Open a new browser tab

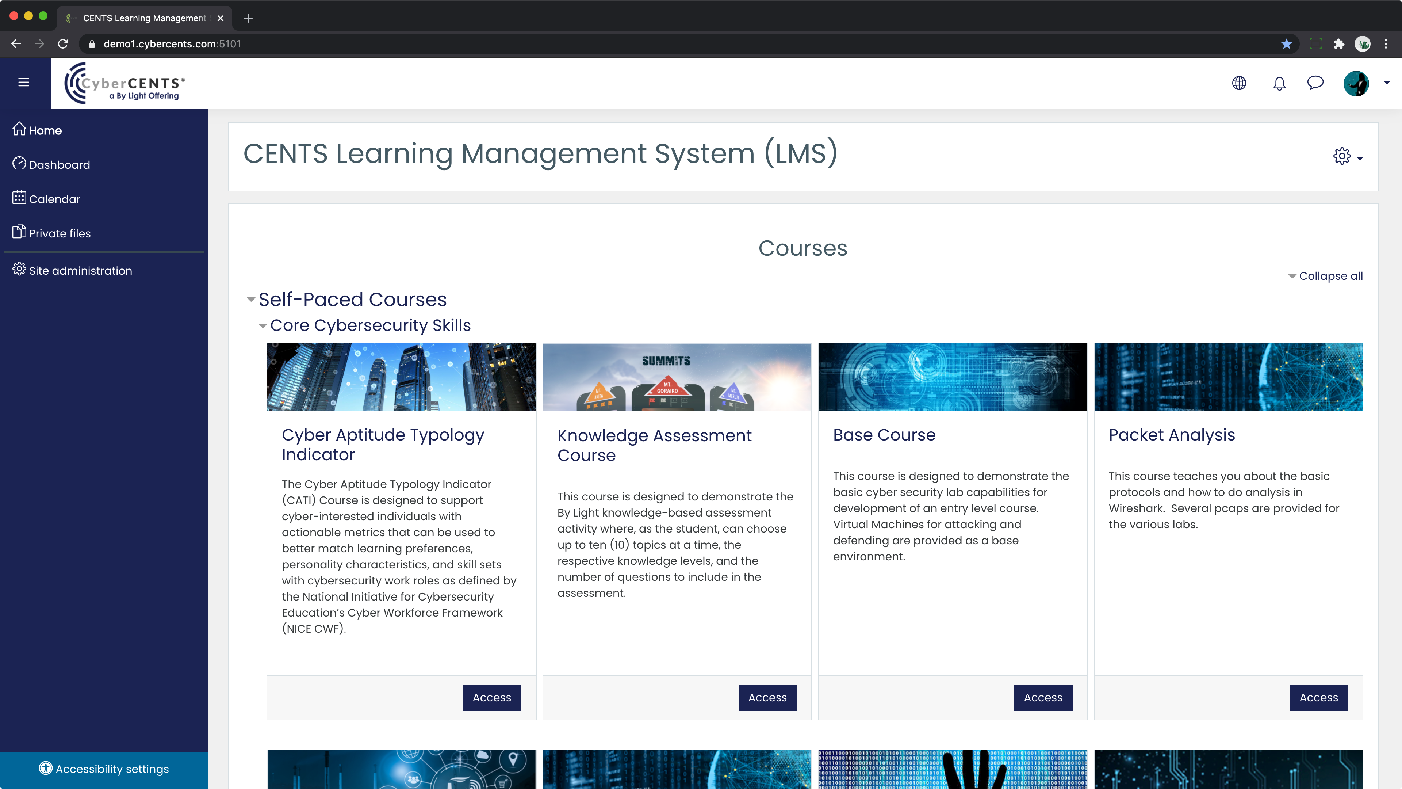point(248,18)
